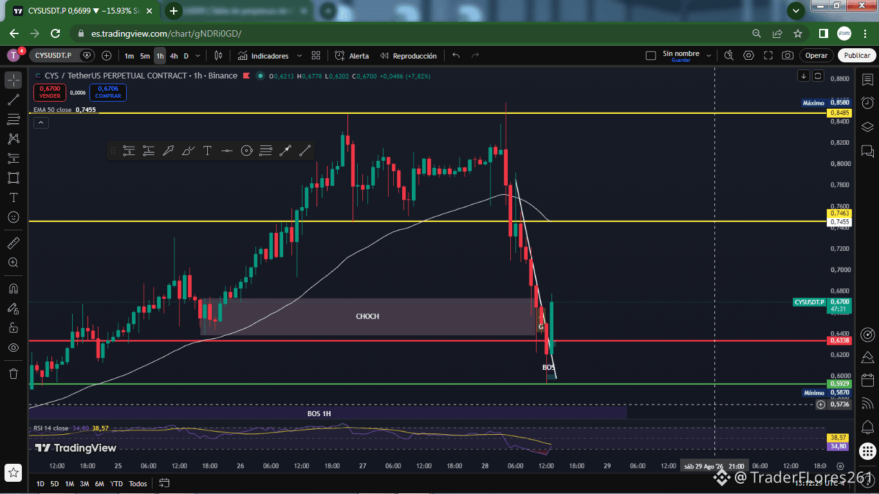Select the plain line tool in floating toolbar
Screen dimensions: 879x494
click(x=305, y=151)
